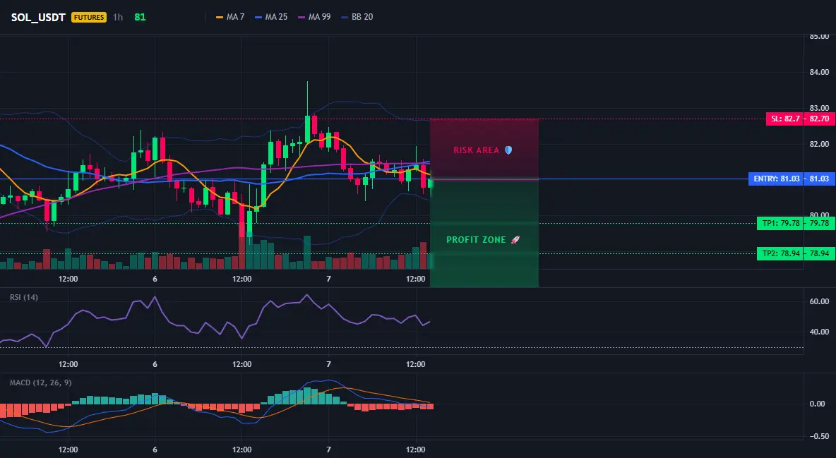This screenshot has height=458, width=836.
Task: Click date label 7 on main chart time axis
Action: pyautogui.click(x=329, y=279)
